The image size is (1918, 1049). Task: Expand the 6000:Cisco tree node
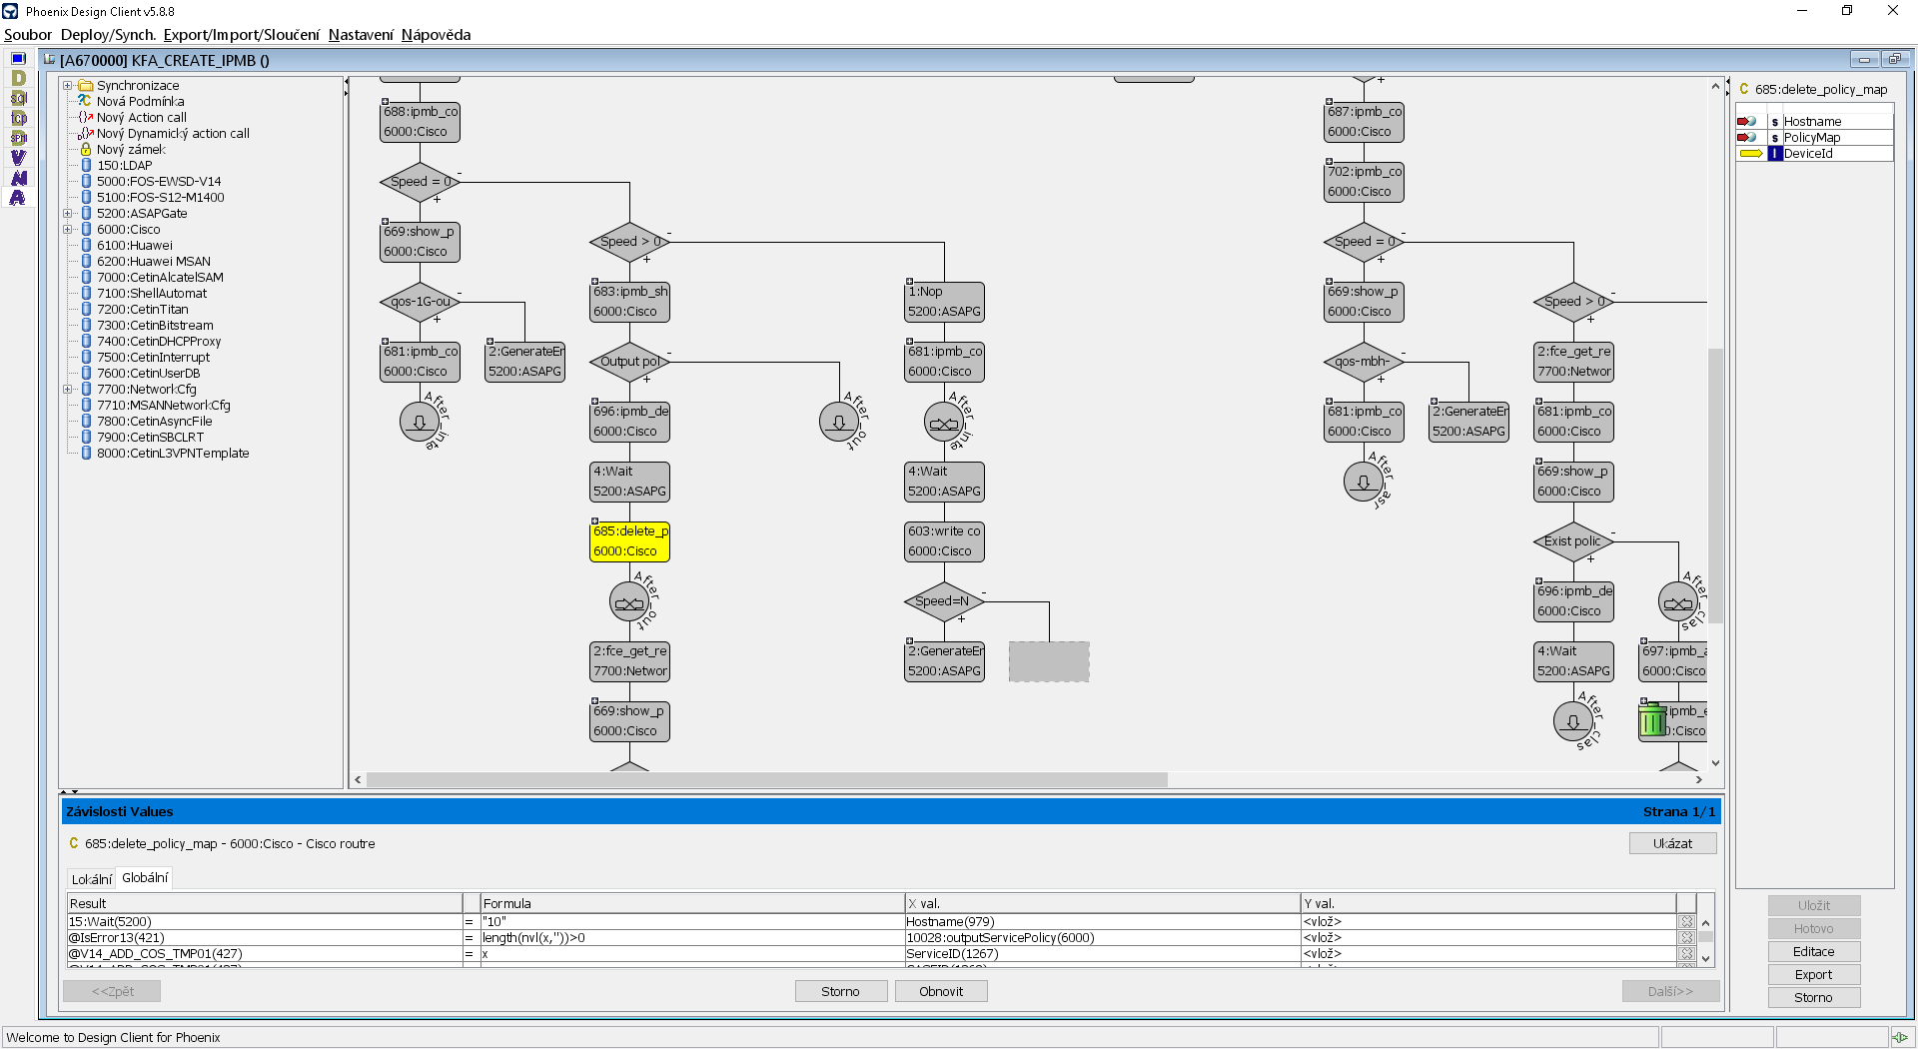(68, 229)
